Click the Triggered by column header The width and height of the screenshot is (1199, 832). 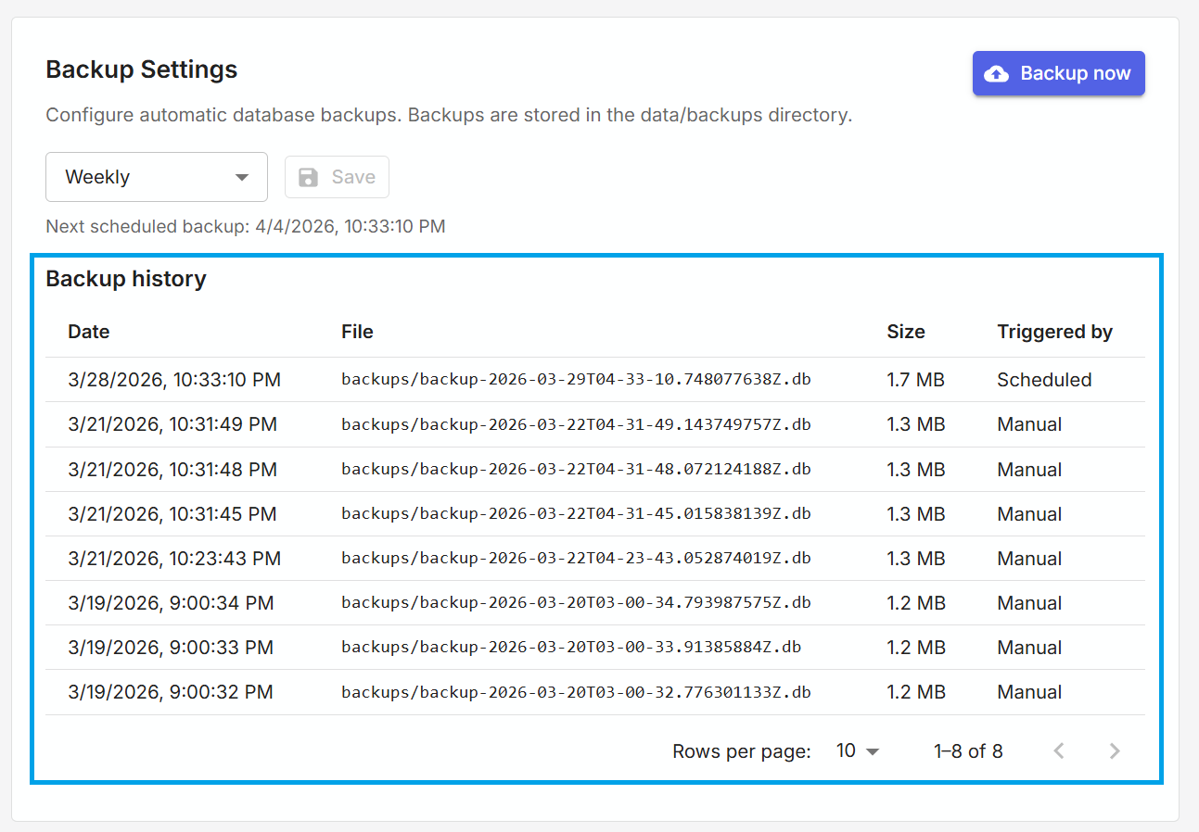tap(1055, 332)
